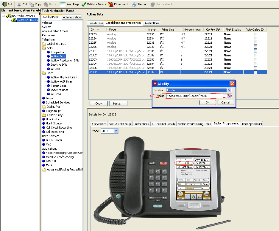The height and width of the screenshot is (231, 279).
Task: Open All Lines item
Action: [x=56, y=94]
